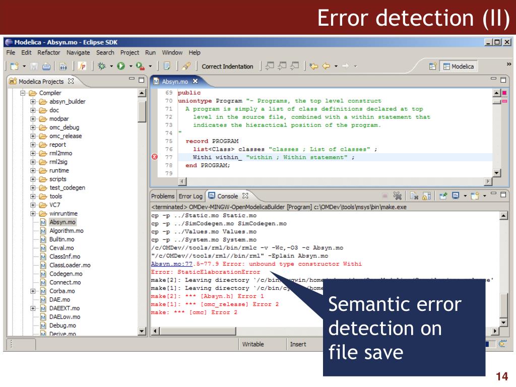
Task: Click the editor vertical scroll-up arrow
Action: tap(497, 93)
